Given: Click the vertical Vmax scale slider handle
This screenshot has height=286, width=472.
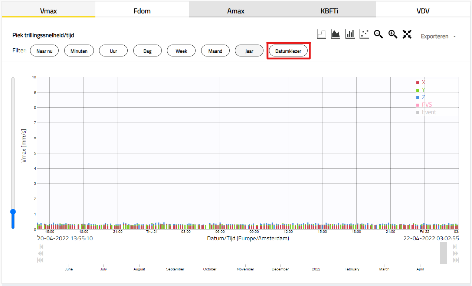Looking at the screenshot, I should click(13, 212).
